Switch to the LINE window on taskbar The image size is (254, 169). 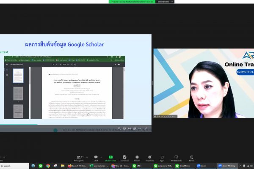tap(142, 166)
